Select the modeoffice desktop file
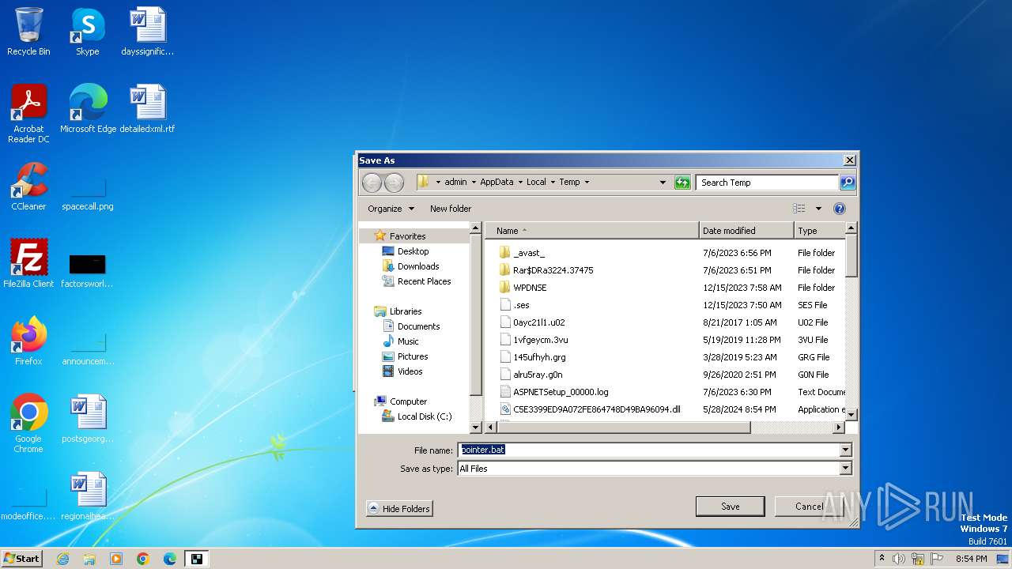 tap(28, 504)
